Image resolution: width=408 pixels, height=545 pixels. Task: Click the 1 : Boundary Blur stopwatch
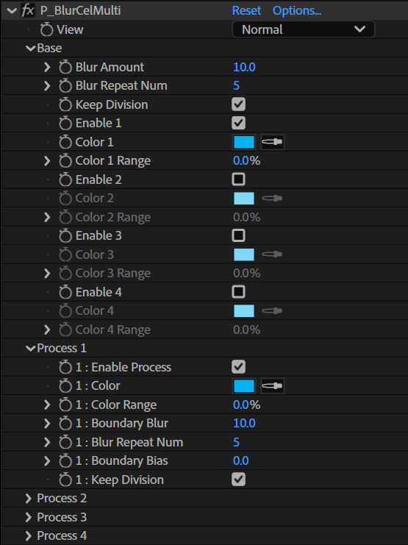tap(65, 424)
